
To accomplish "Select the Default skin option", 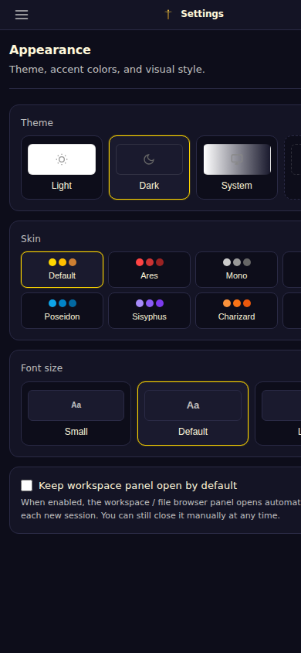I will tap(62, 269).
